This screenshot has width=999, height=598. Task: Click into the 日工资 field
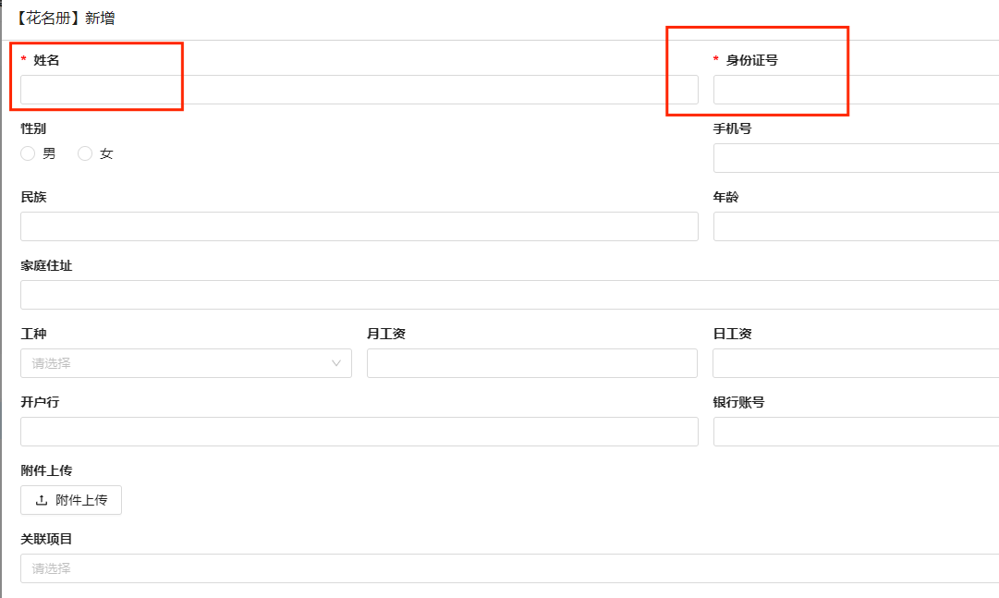point(855,363)
